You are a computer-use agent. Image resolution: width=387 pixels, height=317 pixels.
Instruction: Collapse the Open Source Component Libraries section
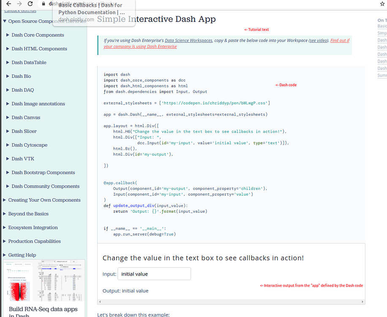click(x=5, y=21)
